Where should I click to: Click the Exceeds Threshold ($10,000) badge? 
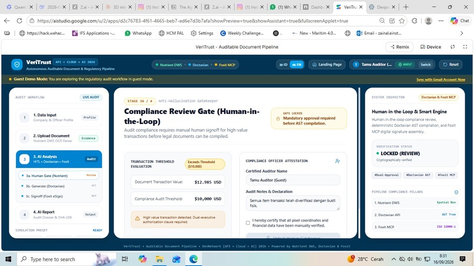pyautogui.click(x=205, y=164)
